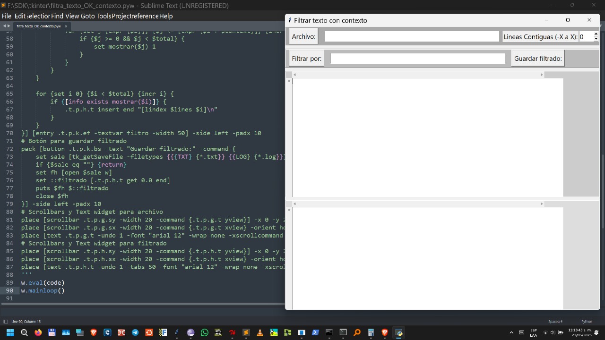This screenshot has width=605, height=340.
Task: Increase Lineas Contiguas spinbox value
Action: (x=596, y=34)
